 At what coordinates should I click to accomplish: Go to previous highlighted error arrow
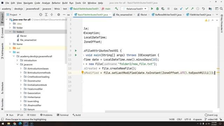click(212, 20)
